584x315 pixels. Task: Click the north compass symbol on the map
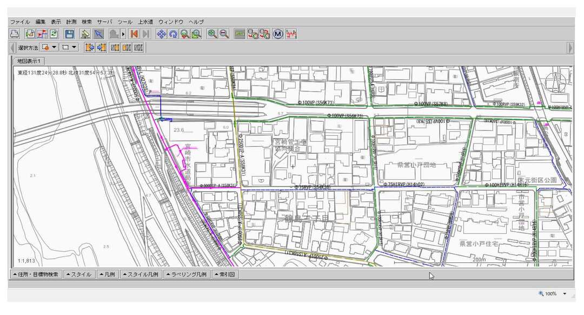pos(555,82)
